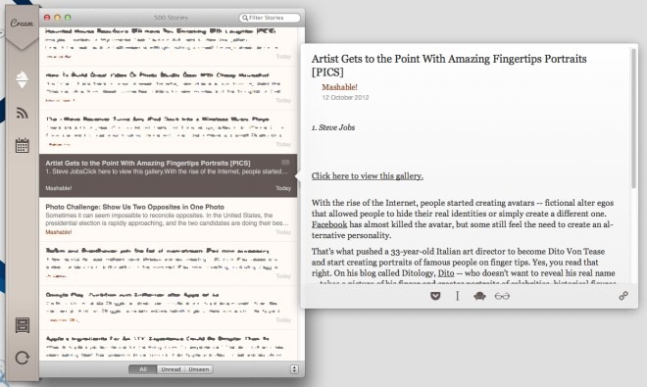The image size is (647, 387).
Task: Click the magnifier icon in Filter Stories
Action: click(x=245, y=18)
